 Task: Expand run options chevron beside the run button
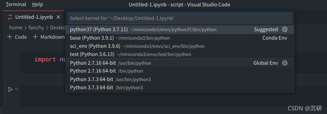tap(17, 89)
